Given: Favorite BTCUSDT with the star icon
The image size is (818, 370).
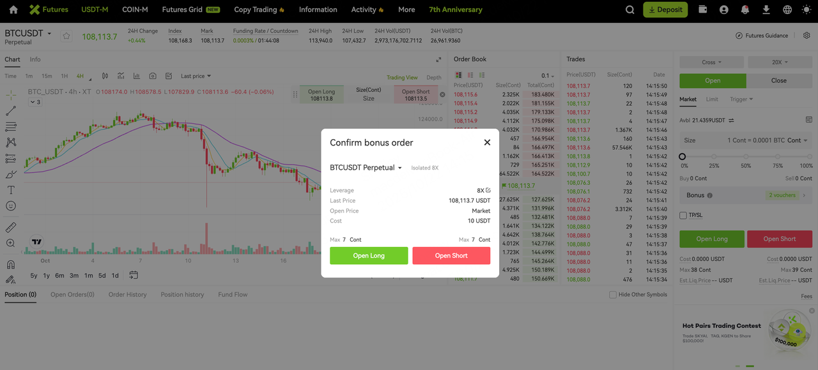Looking at the screenshot, I should coord(66,36).
